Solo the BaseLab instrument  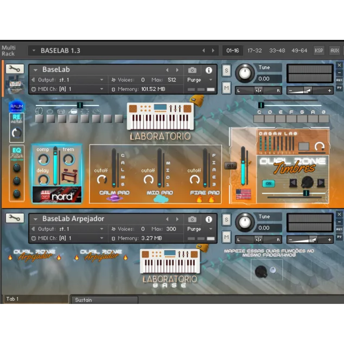pyautogui.click(x=226, y=71)
